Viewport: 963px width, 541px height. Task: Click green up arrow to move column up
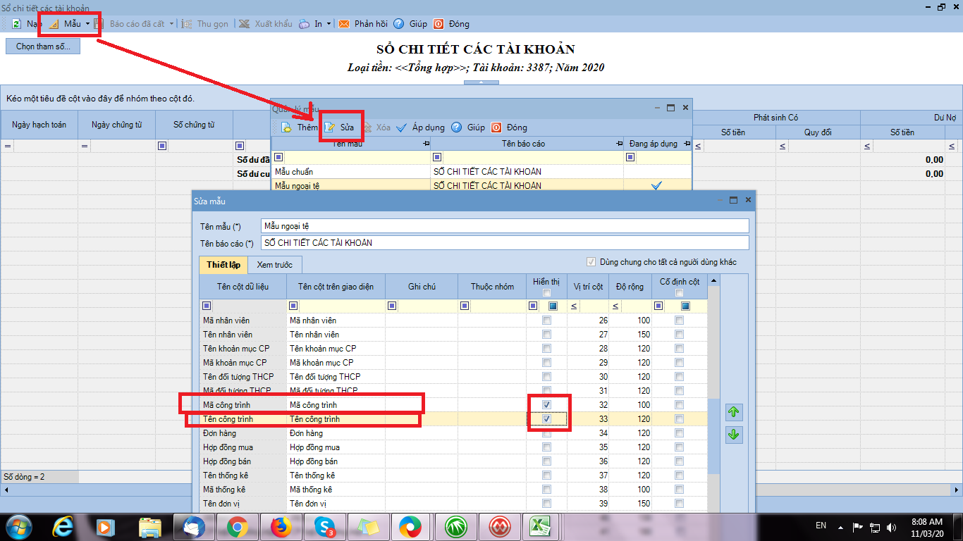tap(733, 412)
